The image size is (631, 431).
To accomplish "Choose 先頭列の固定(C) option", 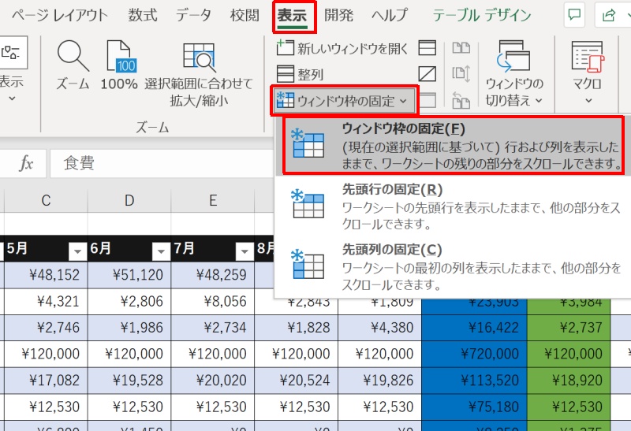I will pyautogui.click(x=453, y=266).
